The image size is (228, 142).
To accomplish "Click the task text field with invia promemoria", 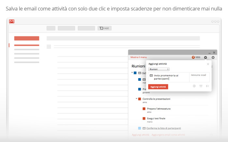I will (169, 77).
